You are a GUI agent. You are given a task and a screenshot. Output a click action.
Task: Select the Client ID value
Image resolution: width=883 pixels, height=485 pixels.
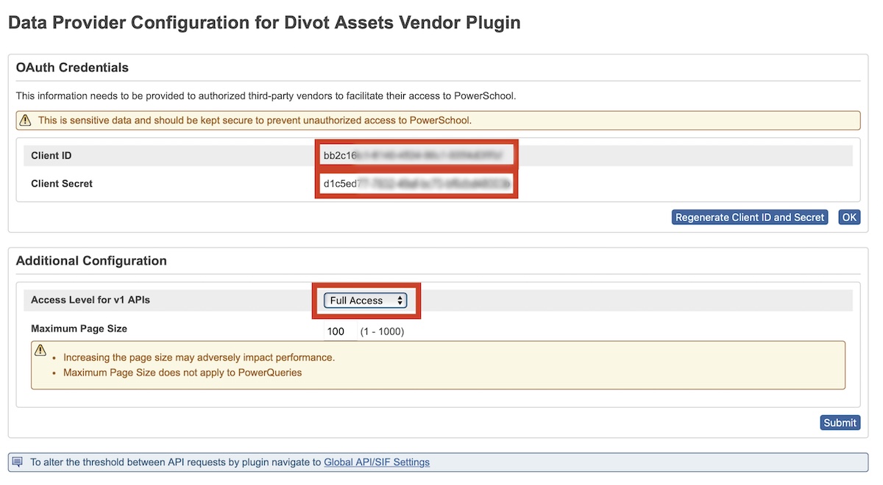[x=416, y=156]
